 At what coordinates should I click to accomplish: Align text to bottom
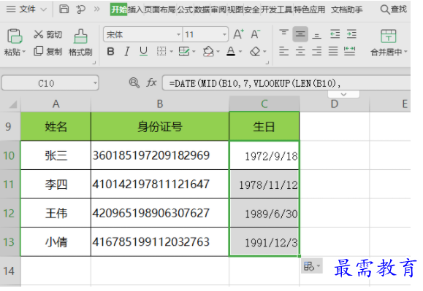tap(317, 35)
